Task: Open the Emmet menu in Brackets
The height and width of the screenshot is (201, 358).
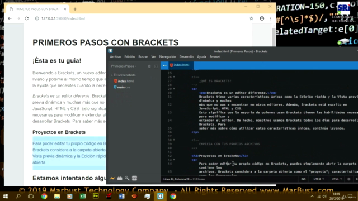Action: pyautogui.click(x=215, y=57)
